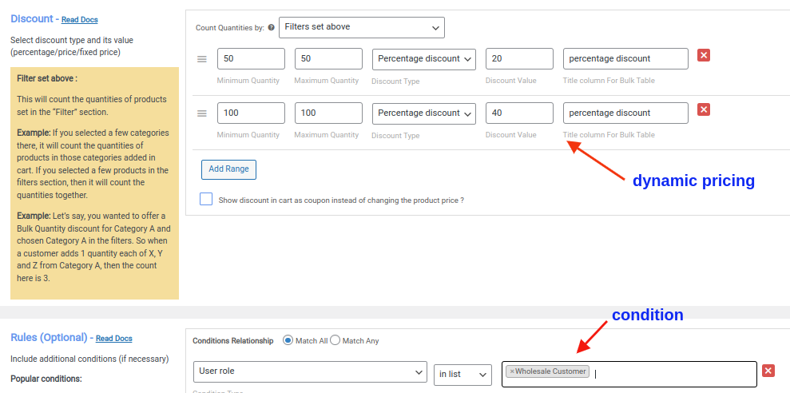This screenshot has height=393, width=790.
Task: Click drag handle of first discount range
Action: click(x=202, y=59)
